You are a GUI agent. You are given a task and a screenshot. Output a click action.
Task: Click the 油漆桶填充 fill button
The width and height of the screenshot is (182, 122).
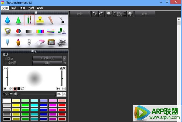point(47,58)
